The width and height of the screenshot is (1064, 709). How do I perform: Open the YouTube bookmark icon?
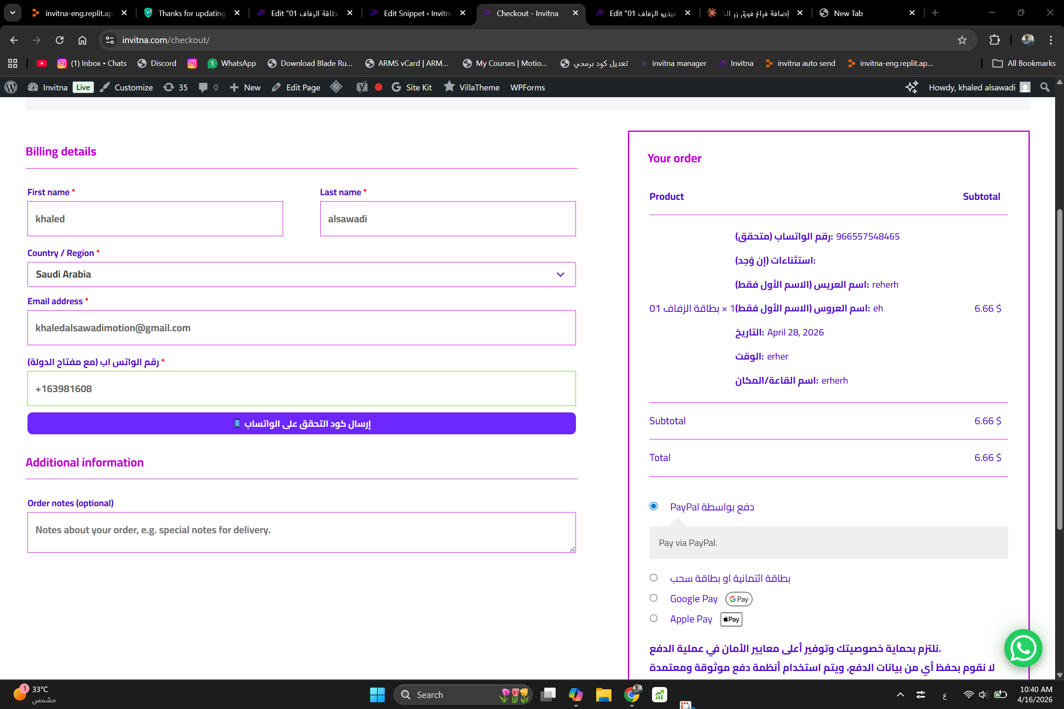coord(41,63)
